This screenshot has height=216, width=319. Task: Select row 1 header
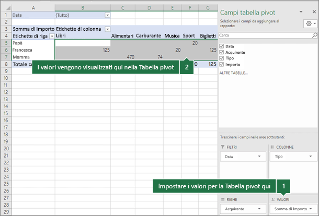6,15
